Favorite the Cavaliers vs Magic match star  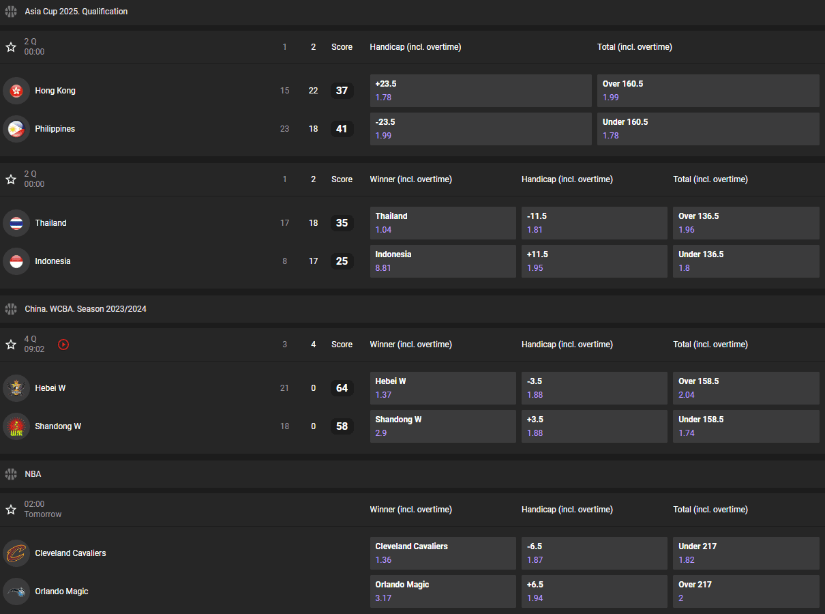point(11,510)
